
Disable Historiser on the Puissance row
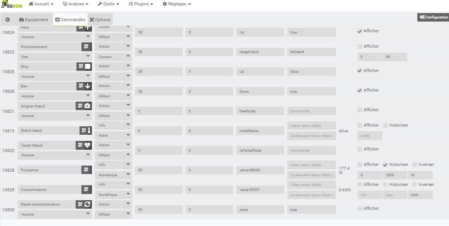pyautogui.click(x=385, y=164)
